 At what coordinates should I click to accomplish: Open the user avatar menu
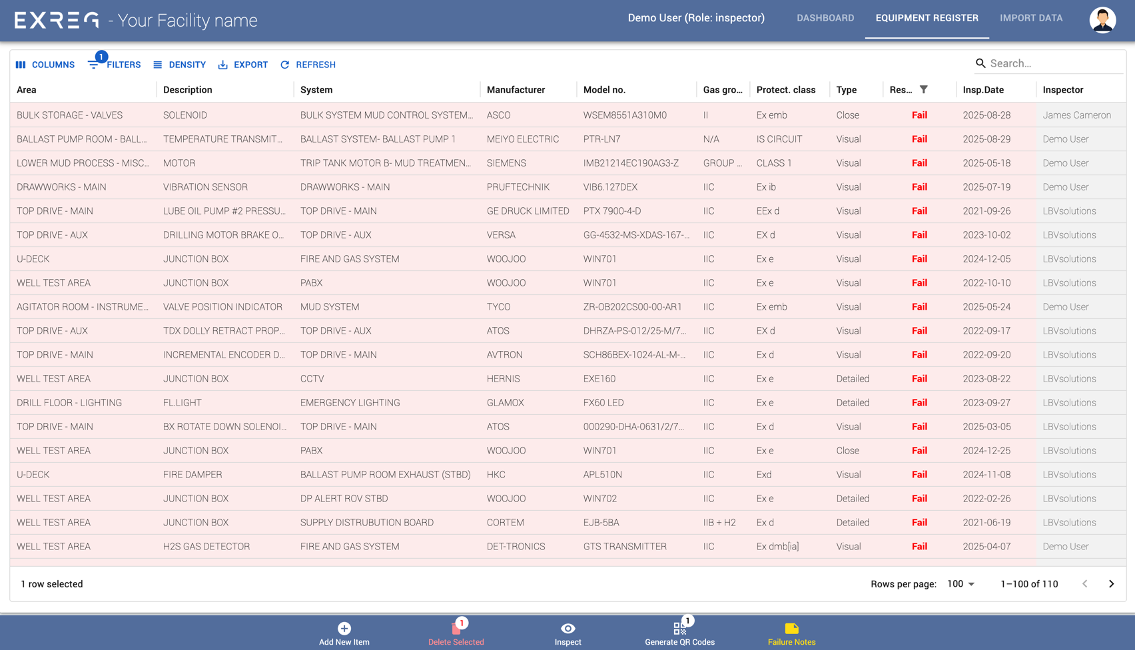click(x=1102, y=19)
